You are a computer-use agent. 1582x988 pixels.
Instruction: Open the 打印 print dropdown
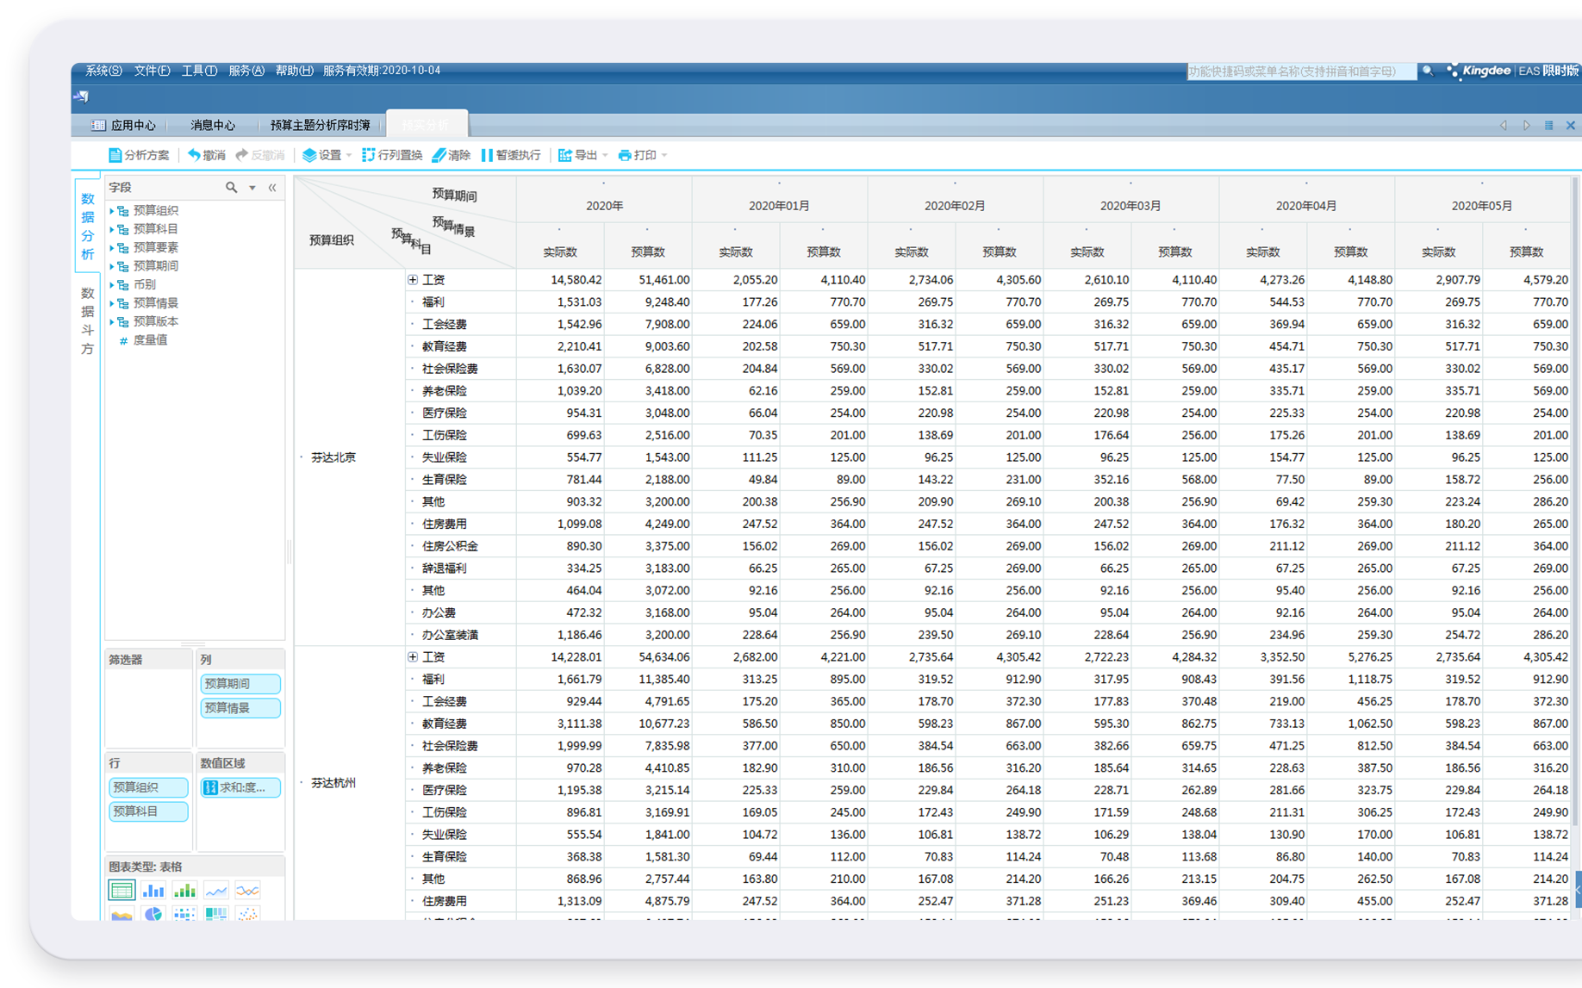point(663,155)
